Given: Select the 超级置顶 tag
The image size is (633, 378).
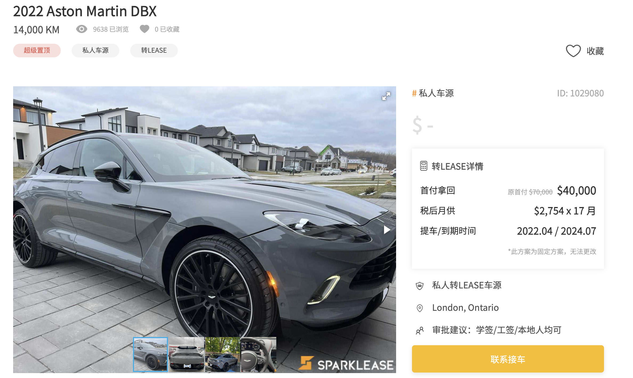Looking at the screenshot, I should [x=37, y=51].
